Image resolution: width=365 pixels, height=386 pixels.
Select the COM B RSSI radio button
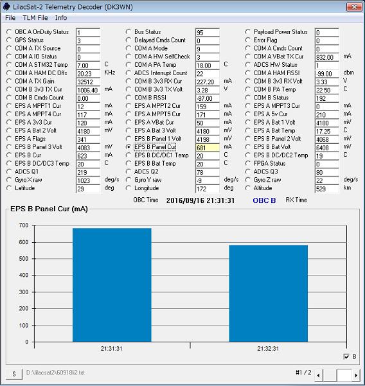point(129,98)
